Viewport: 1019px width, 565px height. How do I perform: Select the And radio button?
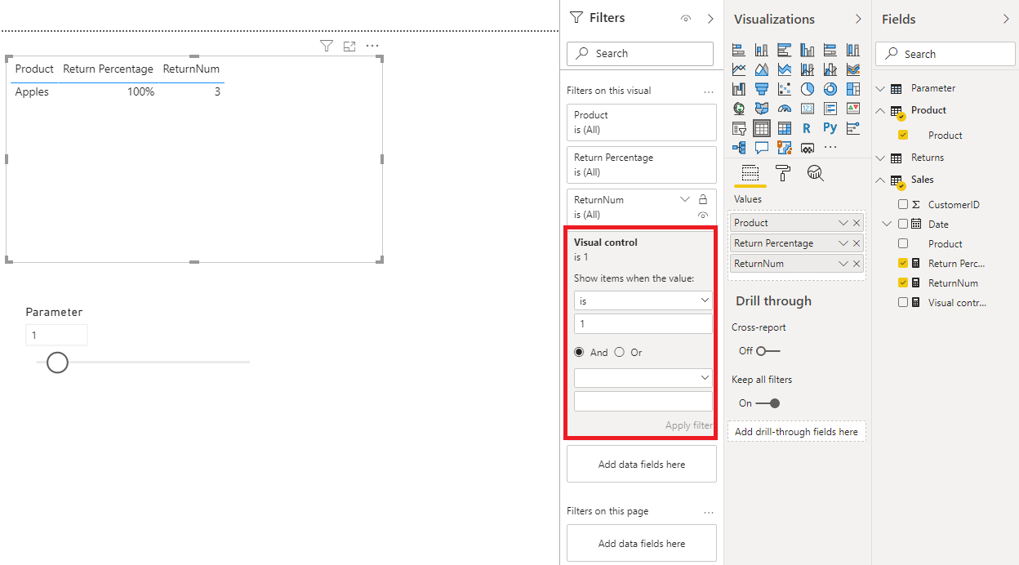(x=580, y=353)
